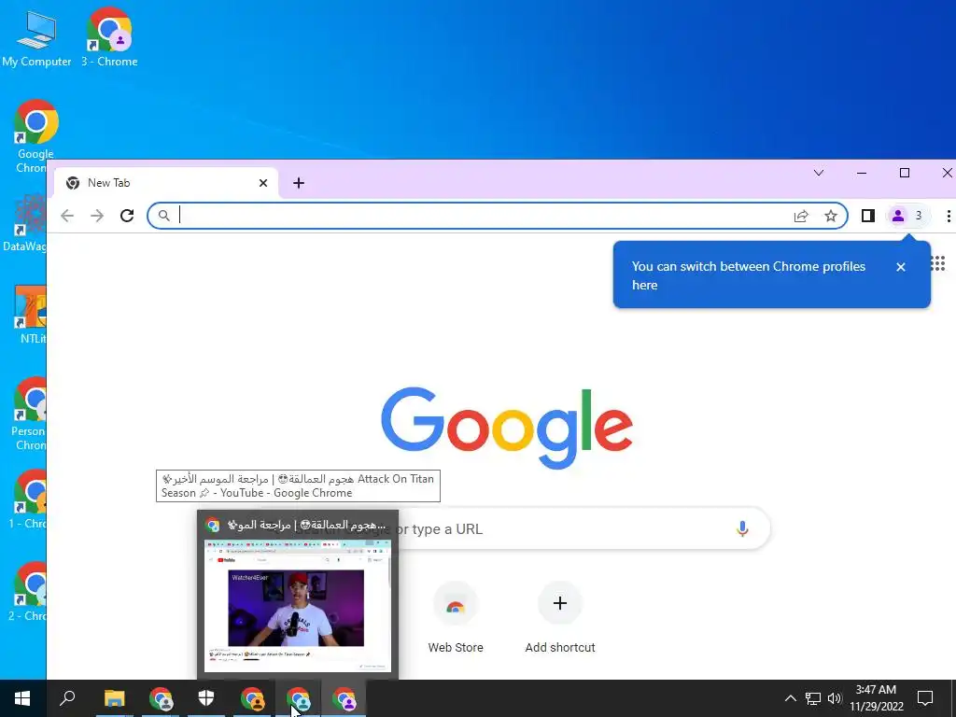Start voice search with the microphone
This screenshot has width=956, height=717.
742,528
